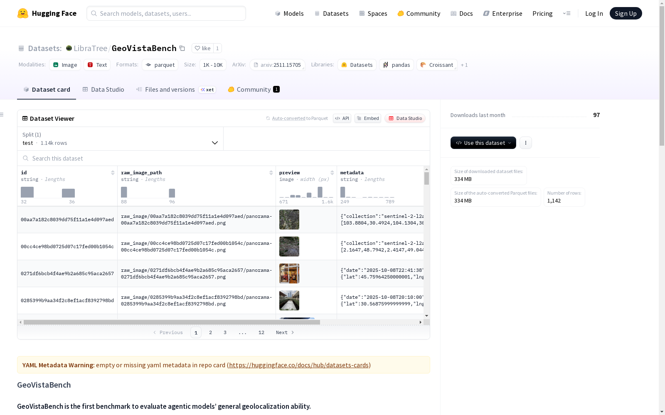The width and height of the screenshot is (665, 415).
Task: Click the table's vertical scrollbar thumb
Action: pos(426,178)
